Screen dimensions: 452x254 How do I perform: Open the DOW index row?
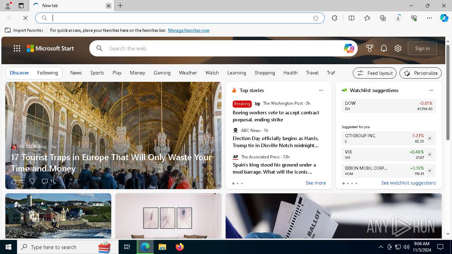pos(389,106)
